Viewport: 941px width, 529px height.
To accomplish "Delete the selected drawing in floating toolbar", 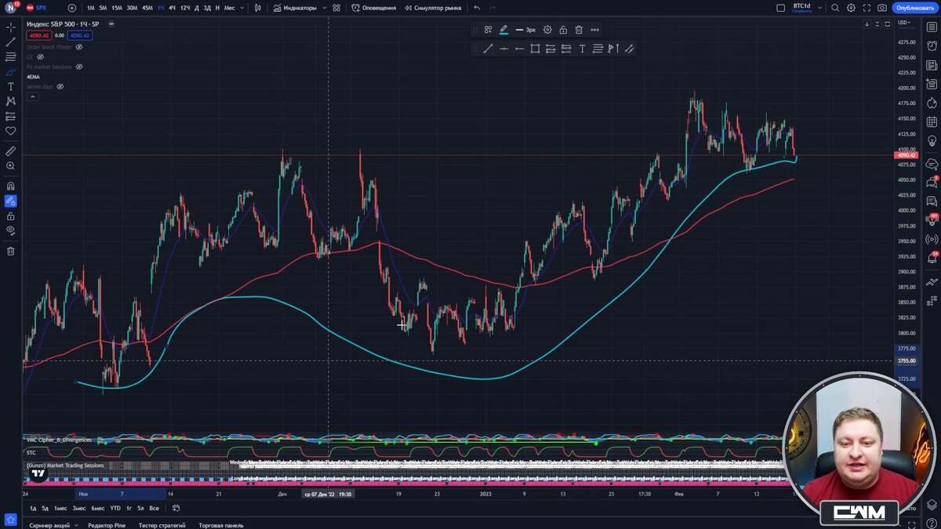I will click(x=579, y=30).
